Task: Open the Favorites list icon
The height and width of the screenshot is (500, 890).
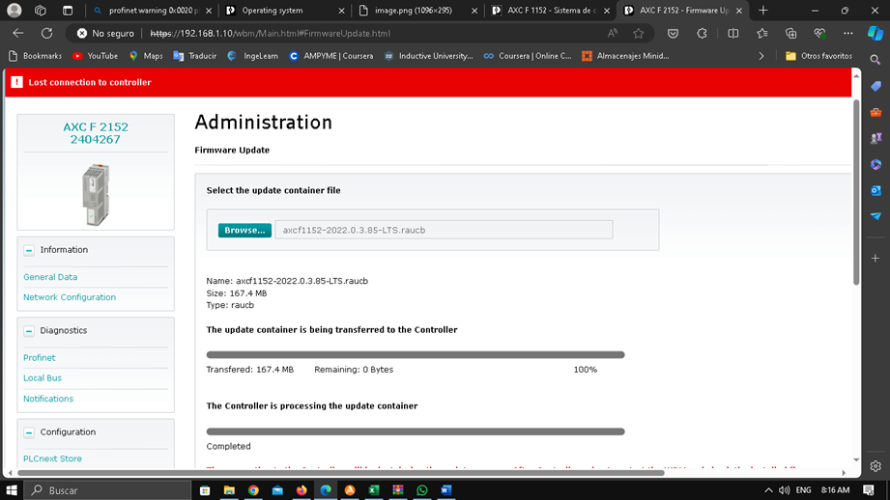Action: tap(761, 34)
